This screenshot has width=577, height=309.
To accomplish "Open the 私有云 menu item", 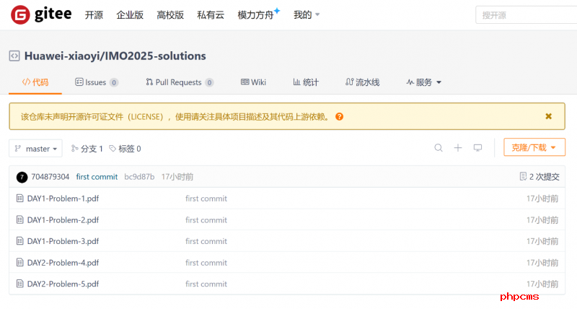I will (x=211, y=15).
